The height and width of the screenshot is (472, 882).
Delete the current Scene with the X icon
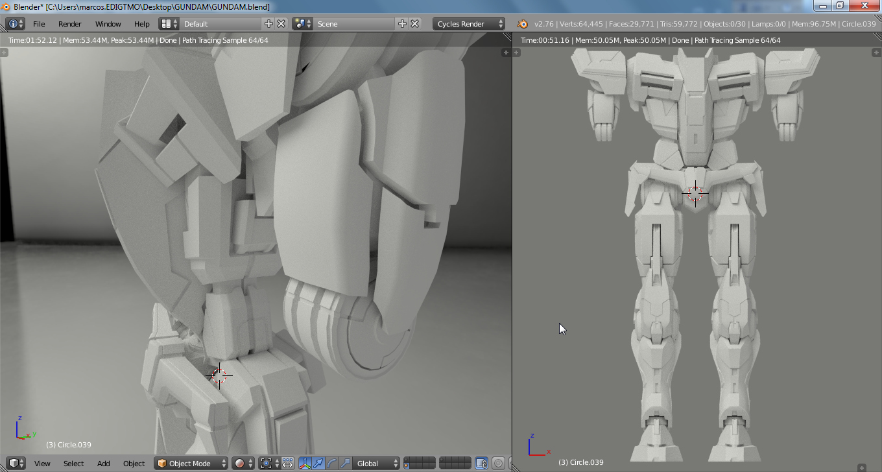tap(415, 24)
